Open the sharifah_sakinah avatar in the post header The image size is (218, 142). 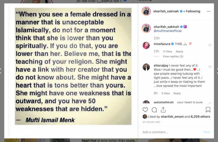tap(146, 11)
